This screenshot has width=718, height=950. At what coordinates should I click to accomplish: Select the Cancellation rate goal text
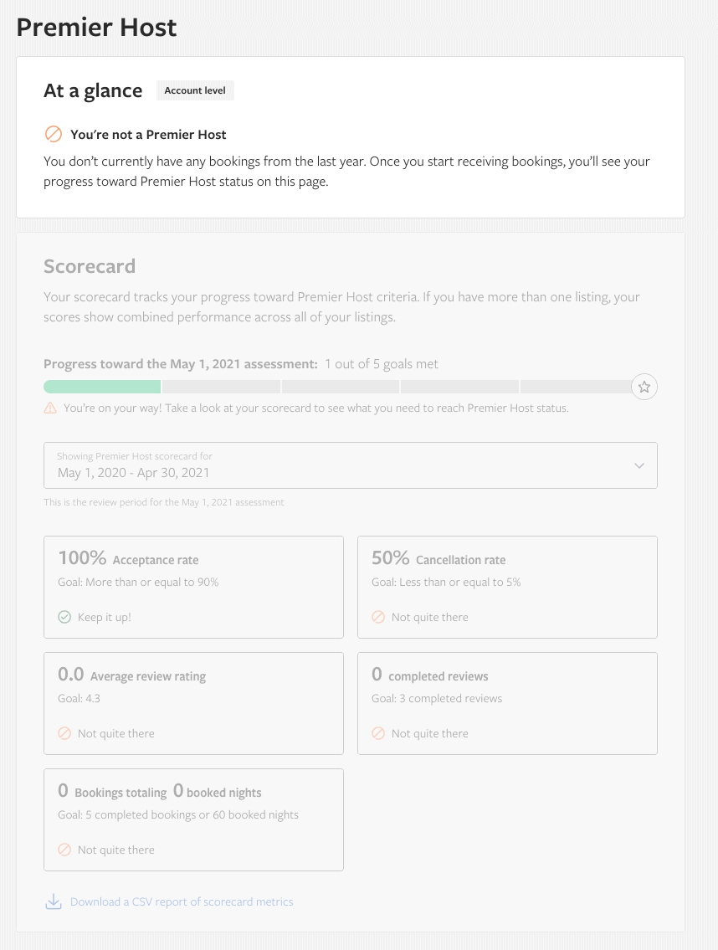point(446,582)
